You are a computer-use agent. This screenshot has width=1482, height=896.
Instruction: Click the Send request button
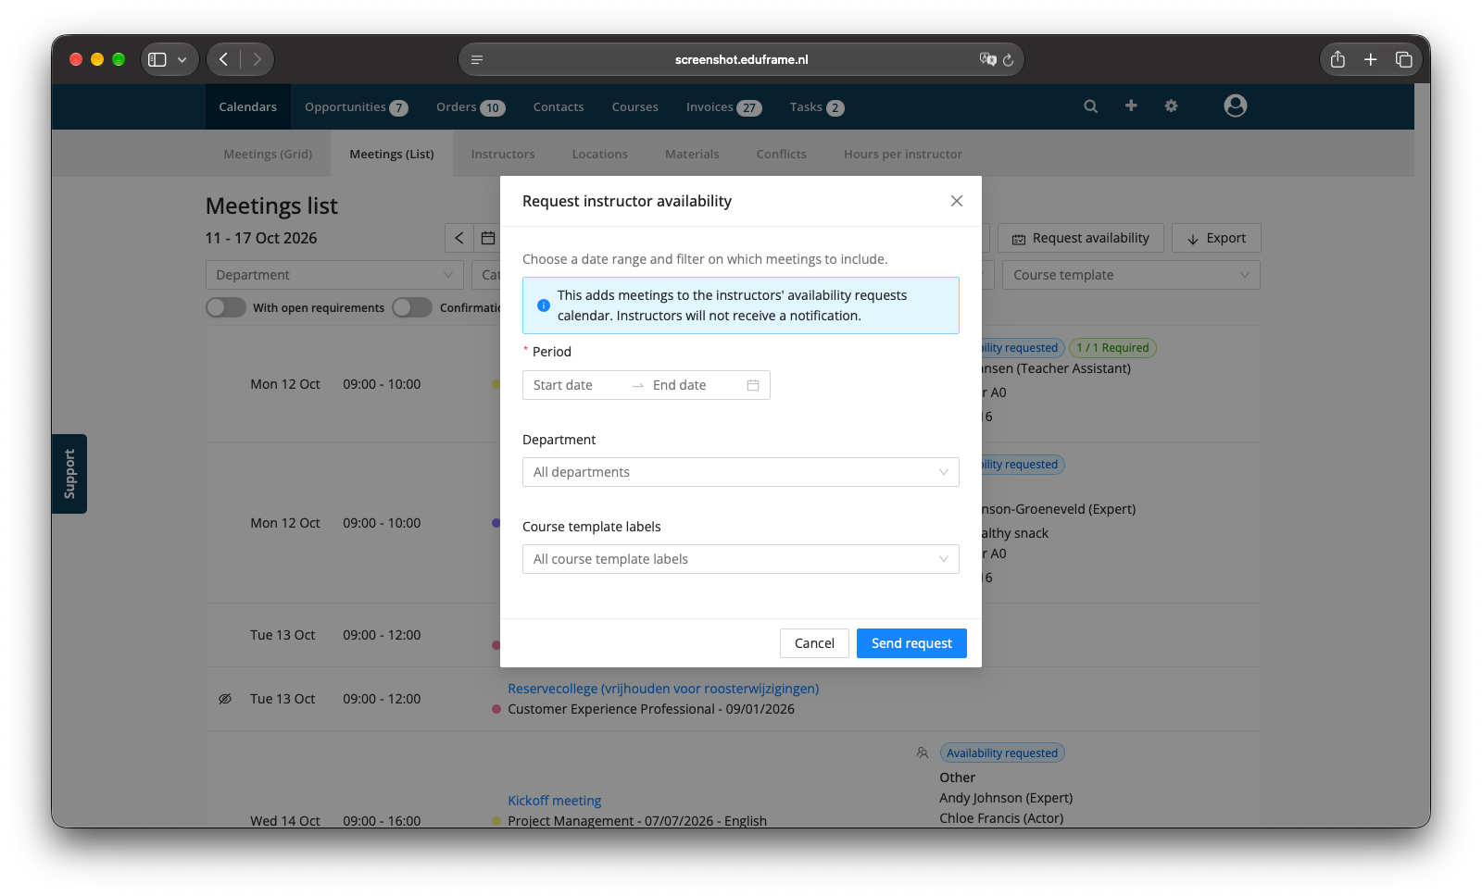point(911,643)
